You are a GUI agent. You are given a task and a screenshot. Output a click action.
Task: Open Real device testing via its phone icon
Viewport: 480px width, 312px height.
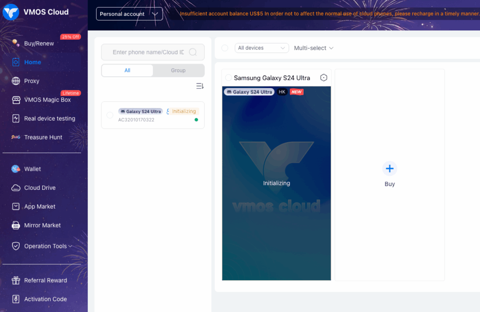[15, 118]
